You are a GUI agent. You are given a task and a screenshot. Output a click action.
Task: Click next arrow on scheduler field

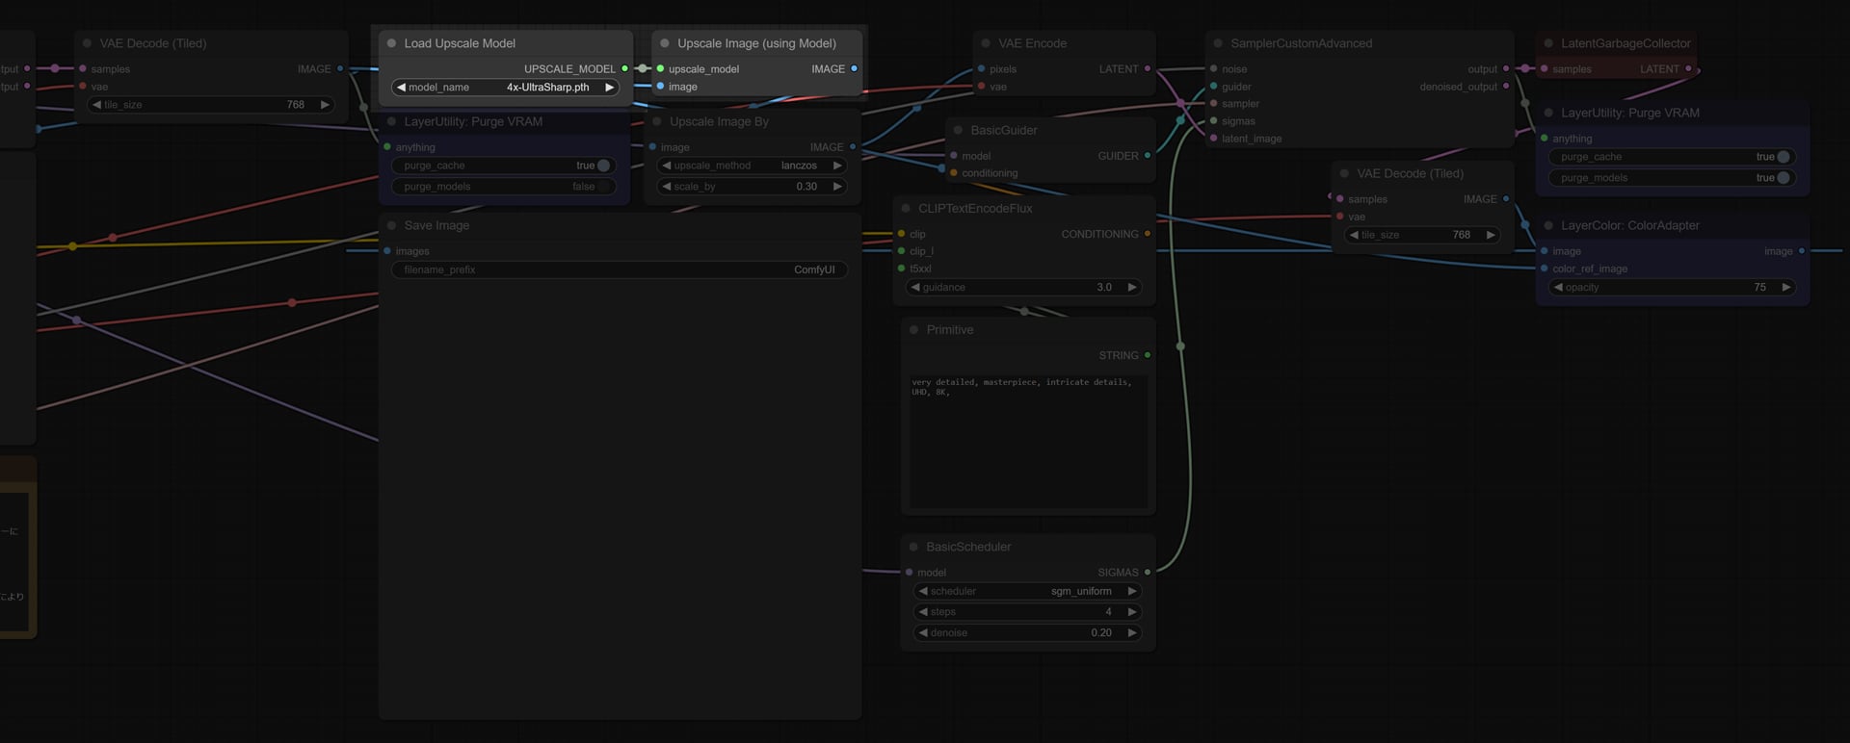click(x=1131, y=591)
